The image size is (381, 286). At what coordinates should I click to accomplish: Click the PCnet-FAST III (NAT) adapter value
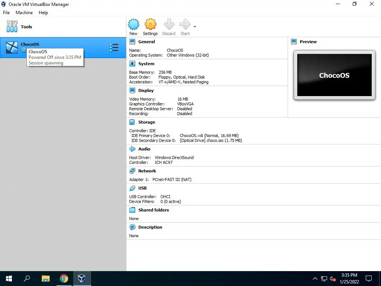click(x=172, y=179)
